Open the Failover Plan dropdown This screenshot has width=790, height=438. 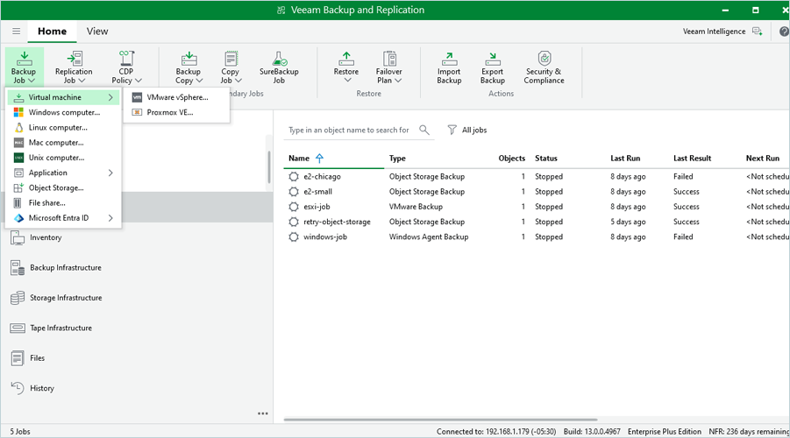click(388, 68)
